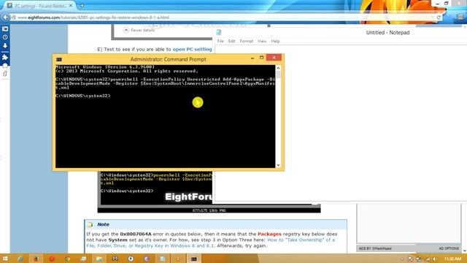Select the PC settings - Fix and Restore tab

tap(40, 6)
